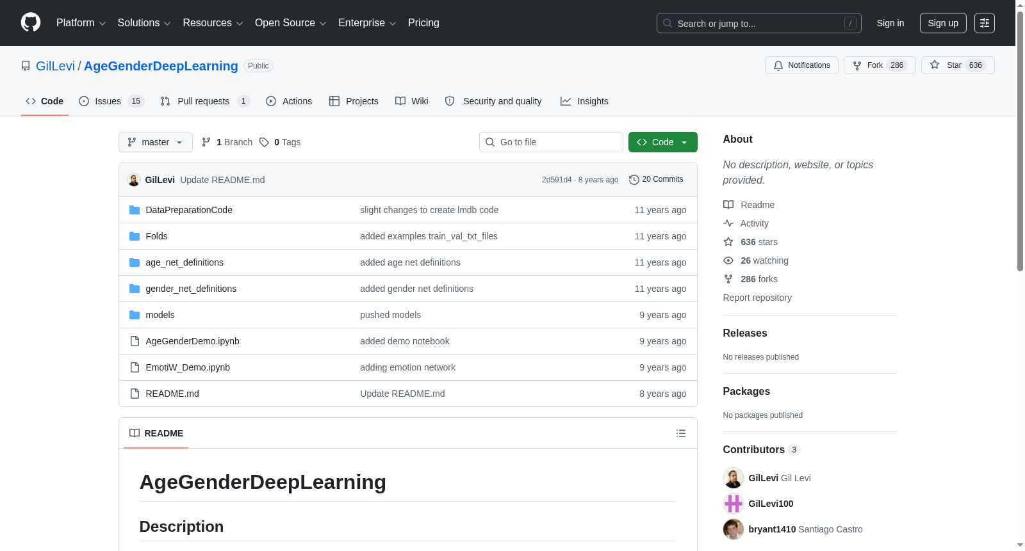1025x551 pixels.
Task: Click the gender_net_definitions folder icon
Action: 135,289
